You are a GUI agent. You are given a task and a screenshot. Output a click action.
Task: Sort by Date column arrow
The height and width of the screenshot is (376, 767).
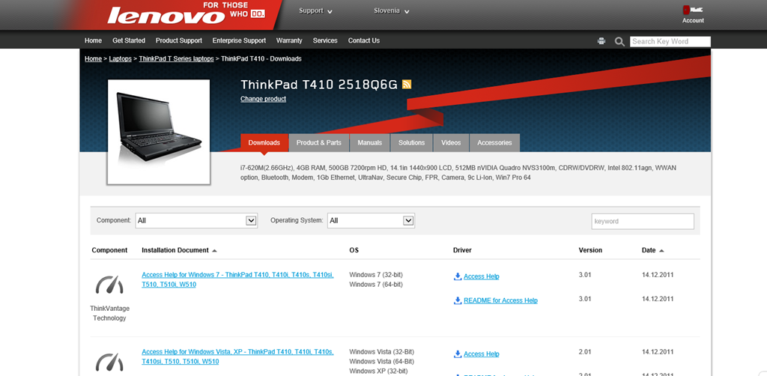coord(661,250)
